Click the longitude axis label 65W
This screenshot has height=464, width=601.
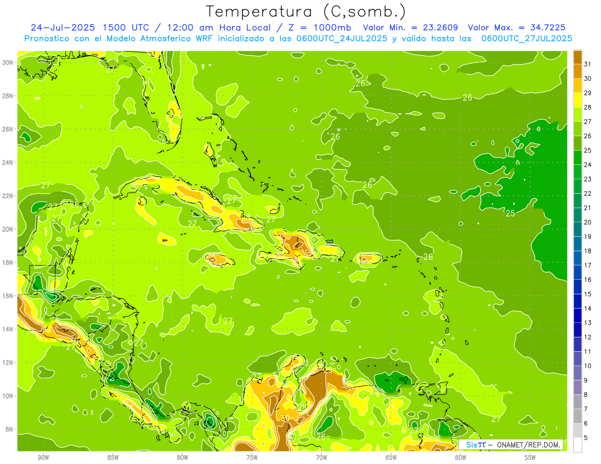point(391,457)
